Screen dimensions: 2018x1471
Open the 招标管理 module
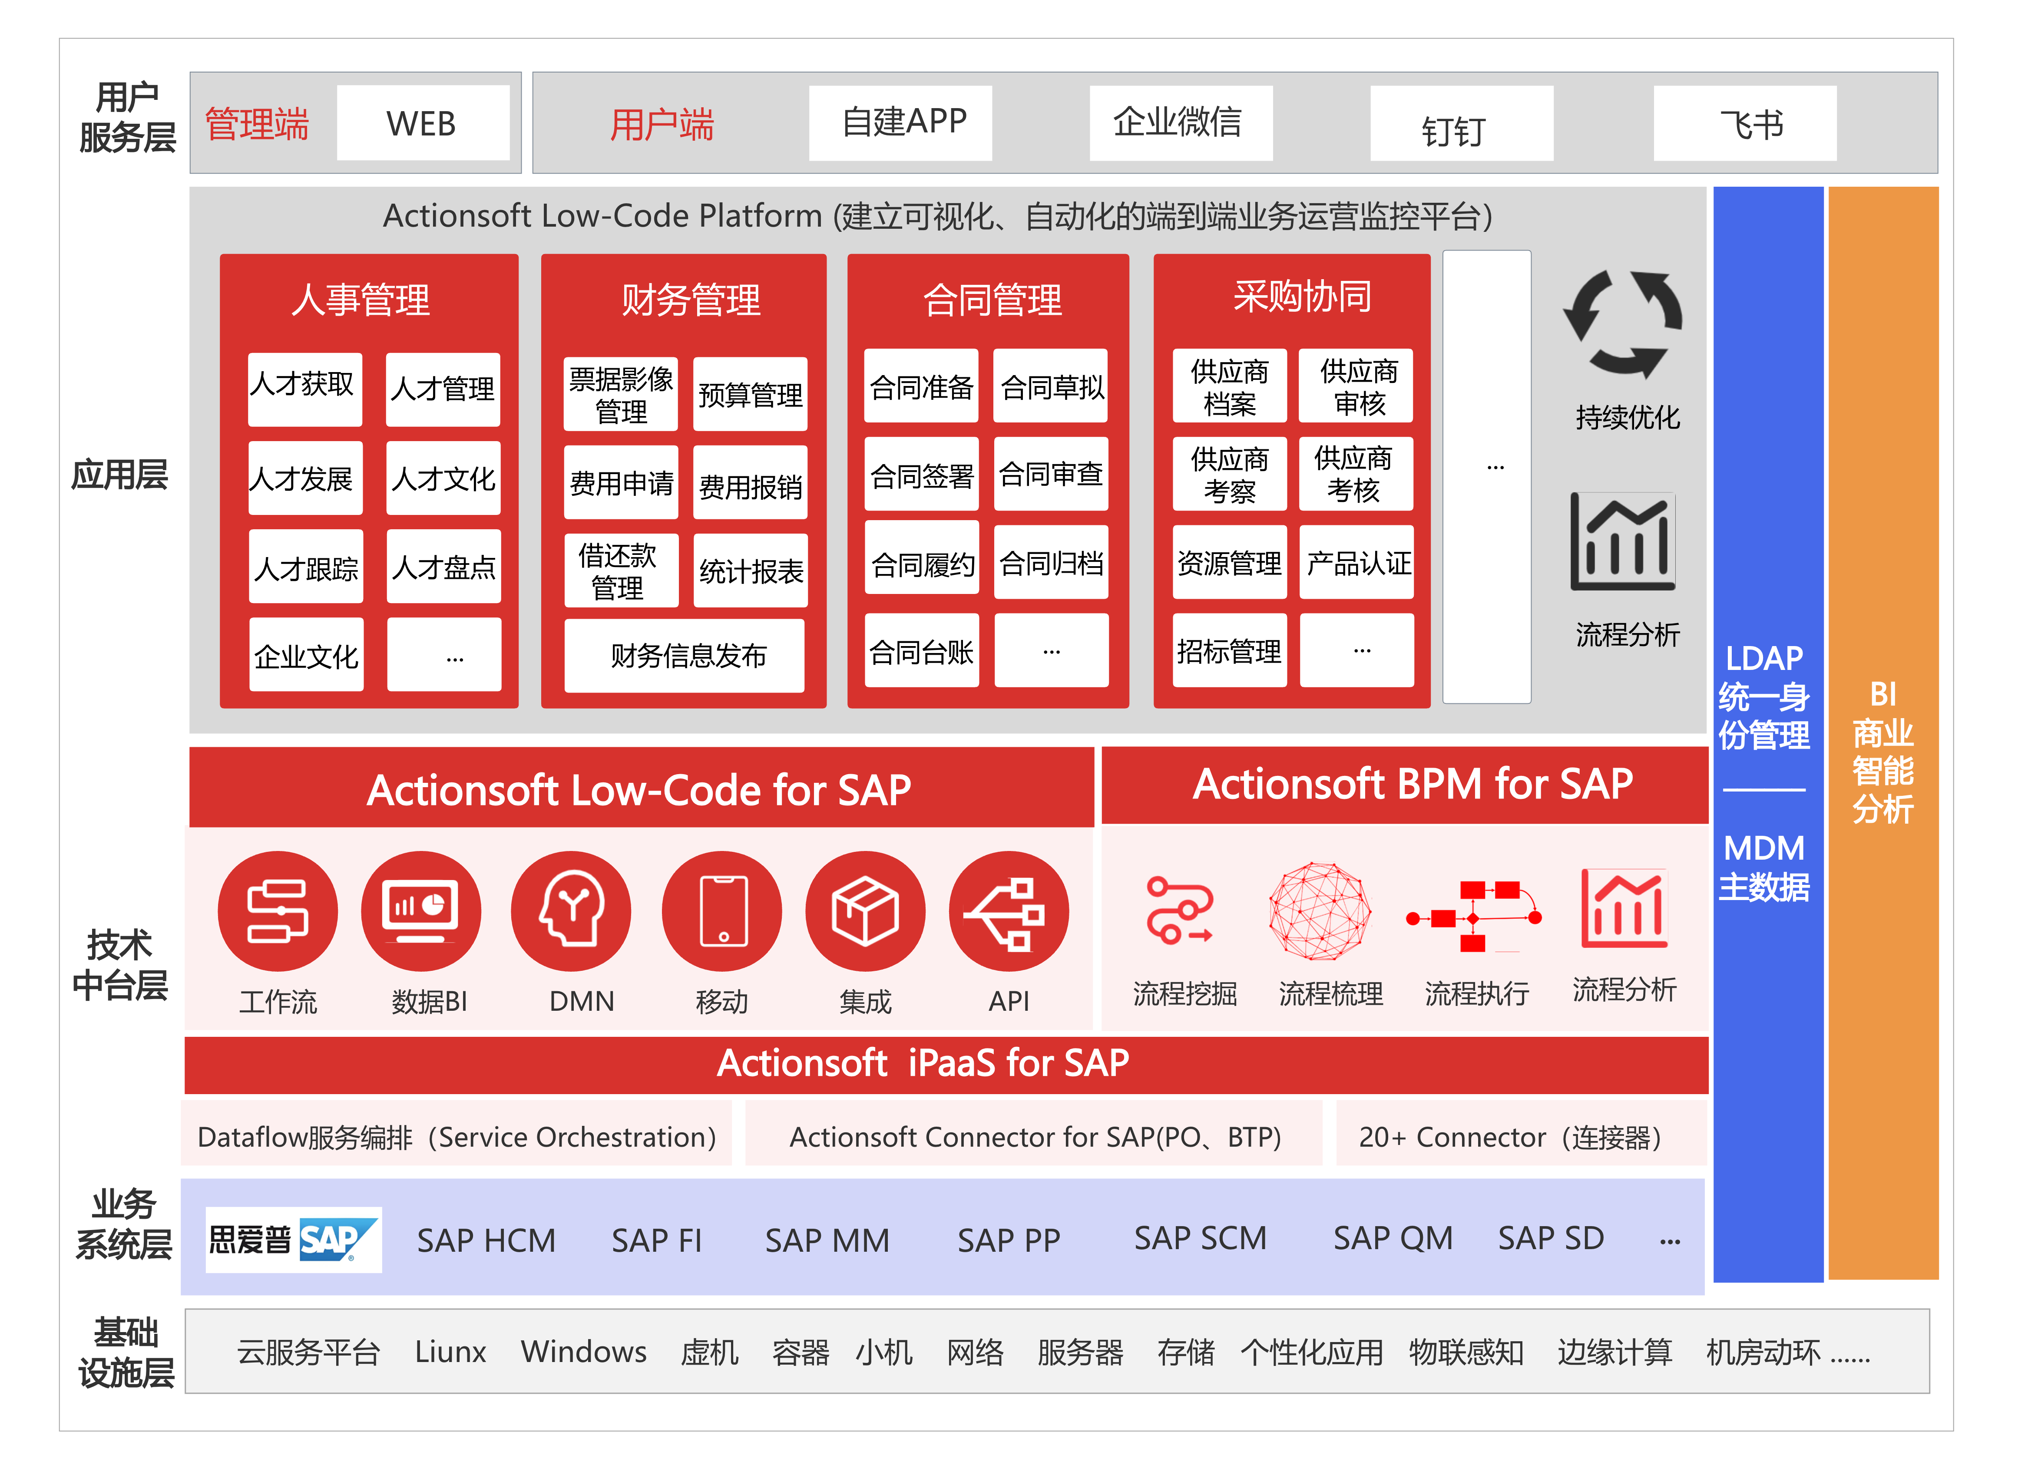click(1230, 650)
